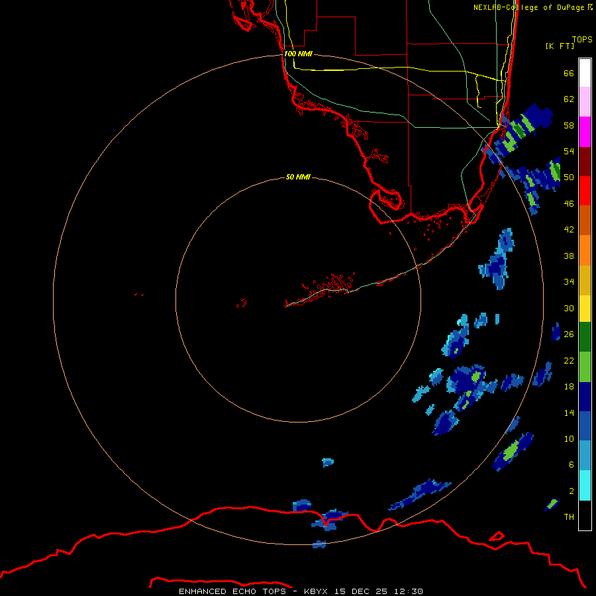Click the 54 value in the legend
Screen dimensions: 596x596
point(569,151)
